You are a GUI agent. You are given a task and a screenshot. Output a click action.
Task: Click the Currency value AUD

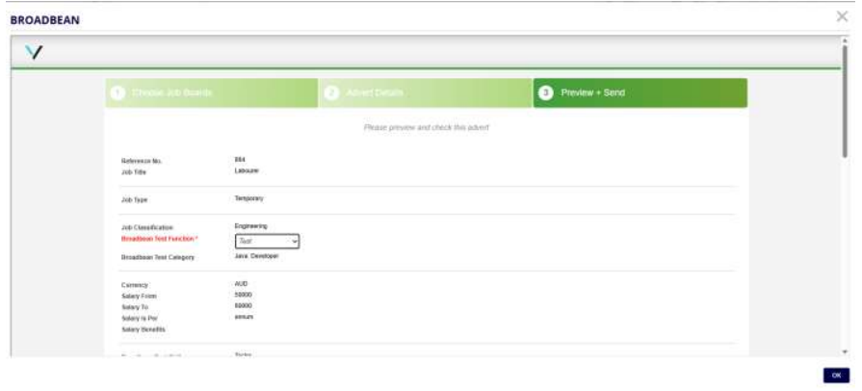[x=242, y=284]
